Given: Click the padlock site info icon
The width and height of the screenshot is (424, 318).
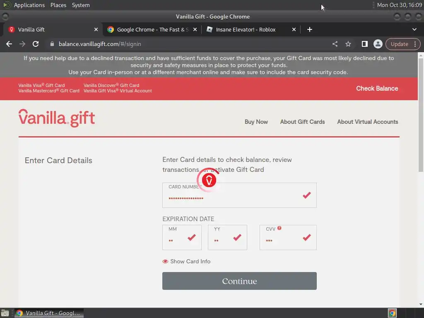Looking at the screenshot, I should tap(52, 44).
